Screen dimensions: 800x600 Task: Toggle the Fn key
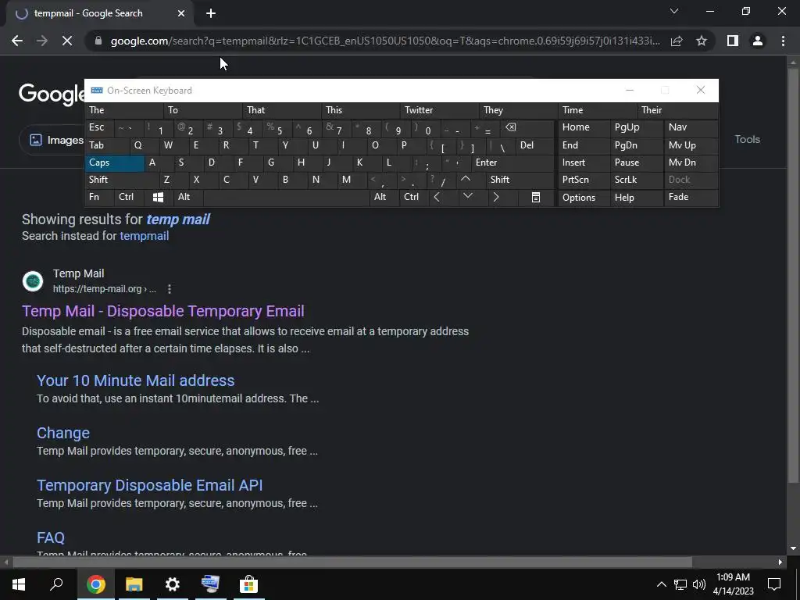pos(99,198)
